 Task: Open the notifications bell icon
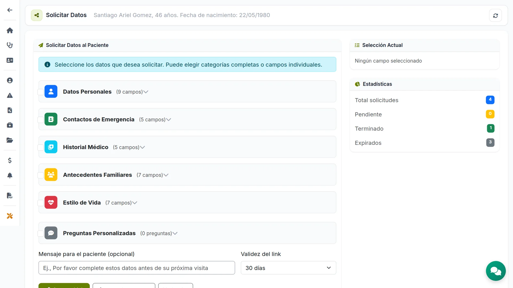click(x=10, y=175)
